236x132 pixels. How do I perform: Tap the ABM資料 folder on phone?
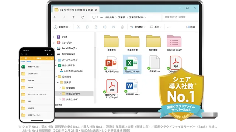(x=37, y=81)
